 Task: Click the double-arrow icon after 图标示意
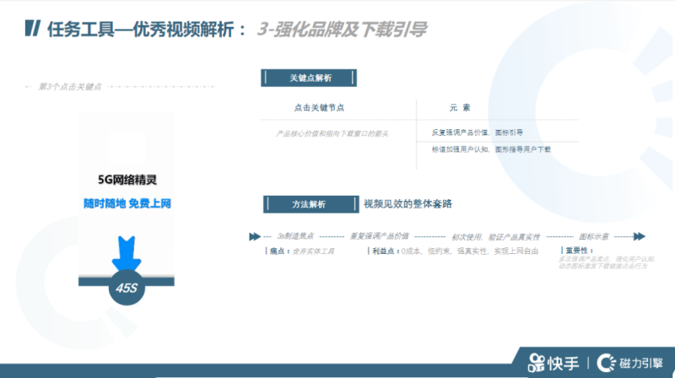[640, 236]
